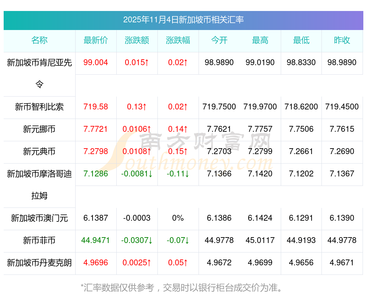Click previous close 719.4500
This screenshot has width=367, height=299.
click(x=342, y=106)
